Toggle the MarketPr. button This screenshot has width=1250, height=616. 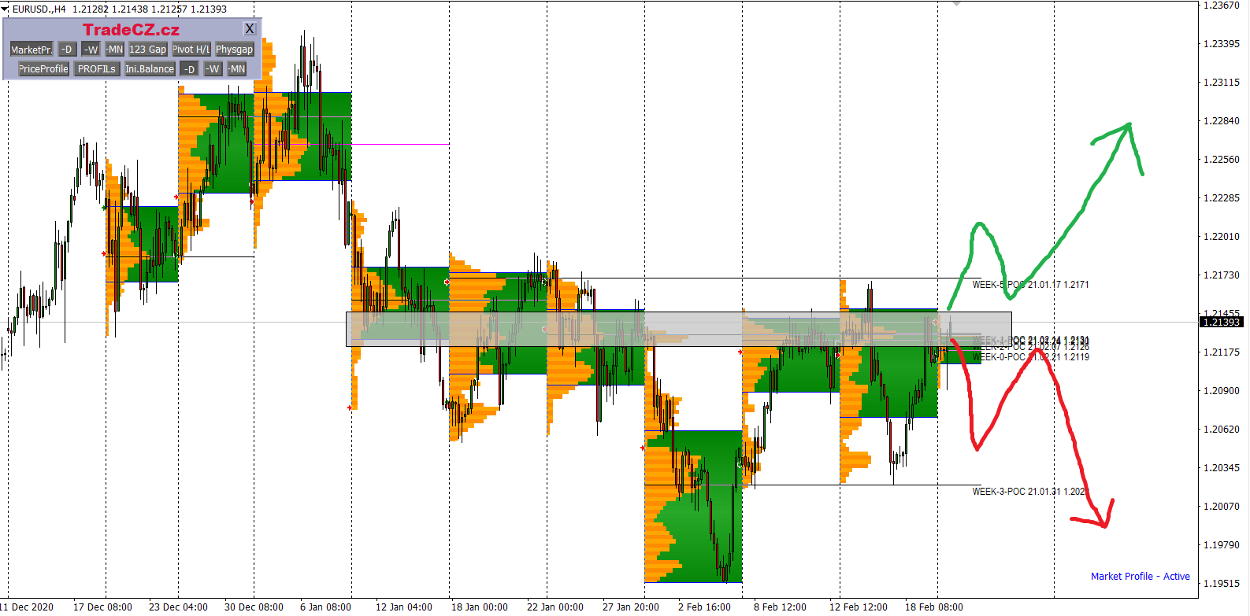point(32,50)
